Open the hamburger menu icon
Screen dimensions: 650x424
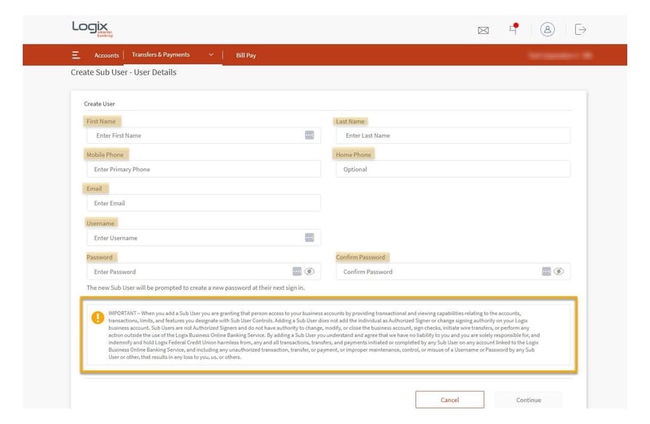click(x=76, y=55)
